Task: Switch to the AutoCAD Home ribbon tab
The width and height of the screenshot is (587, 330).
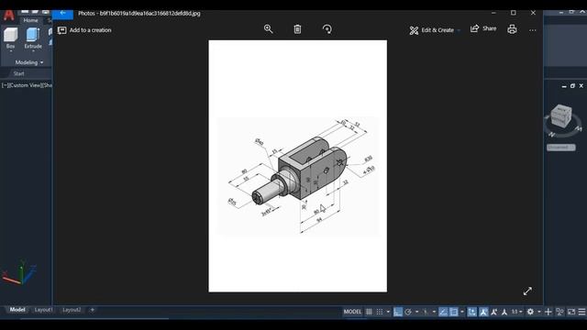Action: (30, 20)
